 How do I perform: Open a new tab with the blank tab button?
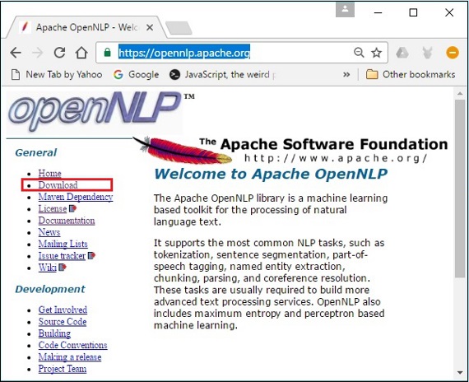pos(179,28)
